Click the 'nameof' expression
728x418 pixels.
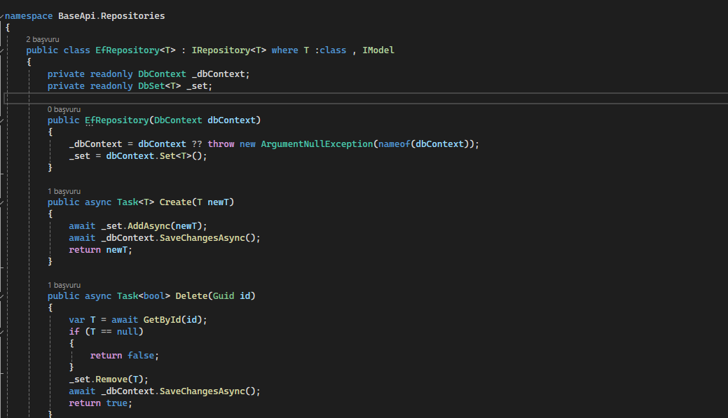pyautogui.click(x=394, y=144)
